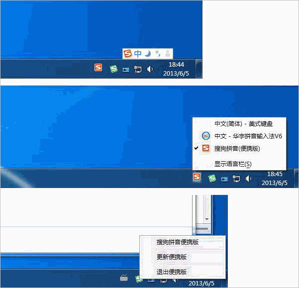Click the scrollbar down arrow above the context menu
299x288 pixels.
click(x=206, y=219)
